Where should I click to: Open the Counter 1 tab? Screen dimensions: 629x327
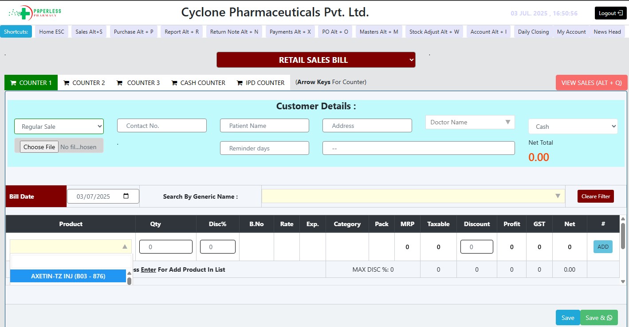(x=31, y=83)
